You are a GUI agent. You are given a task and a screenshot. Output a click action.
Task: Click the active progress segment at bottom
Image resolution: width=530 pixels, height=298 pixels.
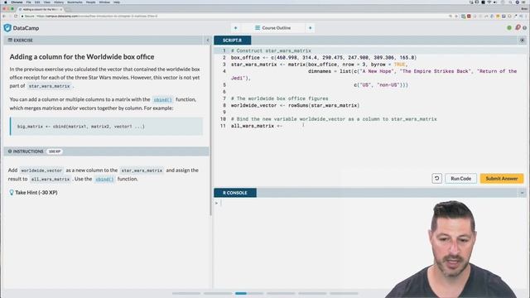[x=241, y=293]
